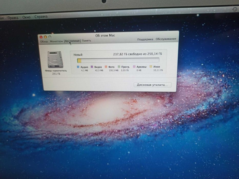
Task: Click the storage usage bar
Action: point(118,60)
